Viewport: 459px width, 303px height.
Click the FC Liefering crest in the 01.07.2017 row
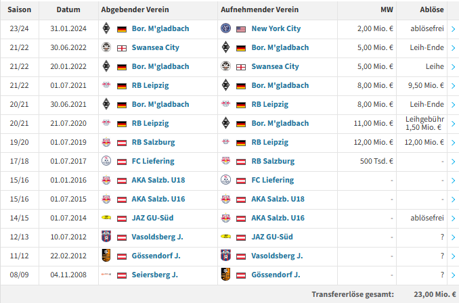pos(106,161)
